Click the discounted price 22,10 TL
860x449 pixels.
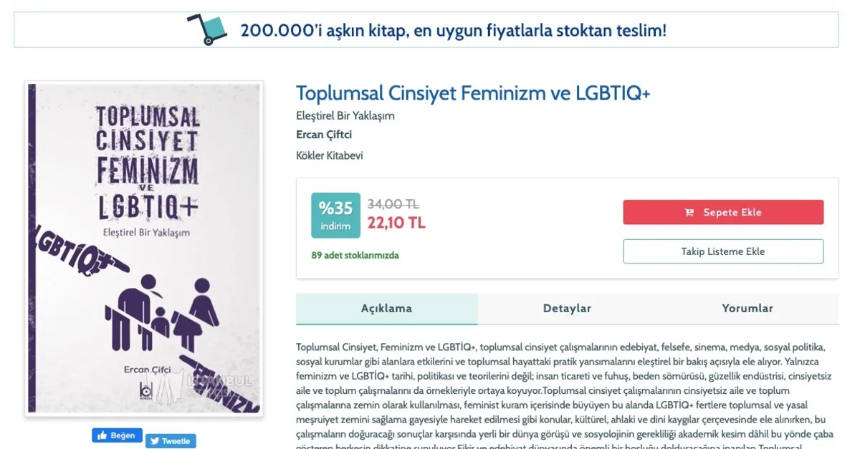(396, 223)
